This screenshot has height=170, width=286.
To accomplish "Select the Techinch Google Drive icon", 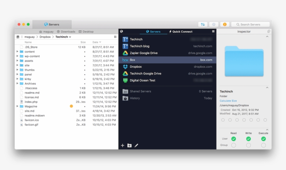I will (125, 73).
